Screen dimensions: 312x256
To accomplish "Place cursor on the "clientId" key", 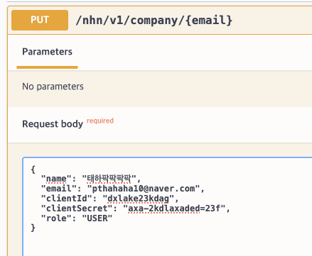I will coord(67,199).
